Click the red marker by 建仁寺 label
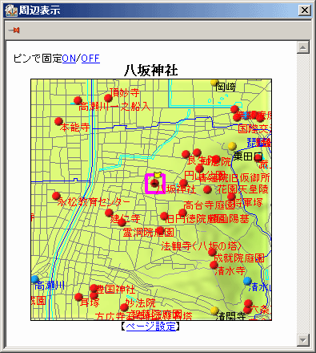 pyautogui.click(x=109, y=213)
